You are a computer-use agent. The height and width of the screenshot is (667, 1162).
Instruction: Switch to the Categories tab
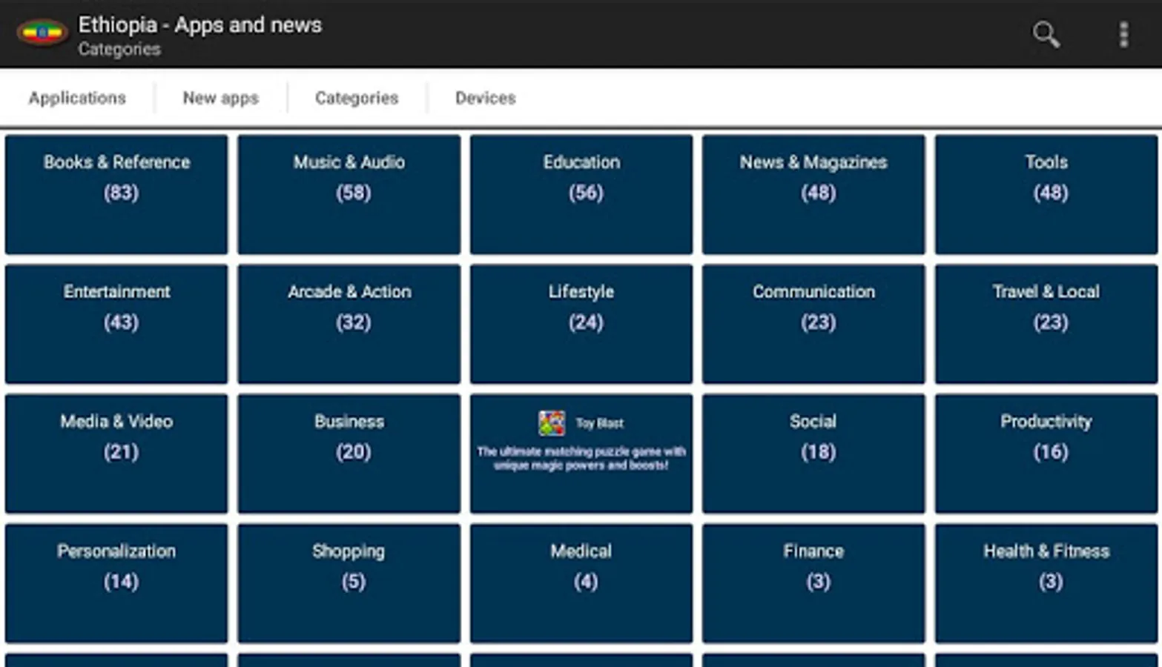(x=357, y=98)
